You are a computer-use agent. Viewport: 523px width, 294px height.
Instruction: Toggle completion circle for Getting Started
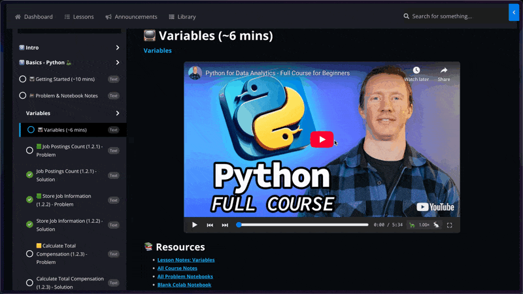23,79
